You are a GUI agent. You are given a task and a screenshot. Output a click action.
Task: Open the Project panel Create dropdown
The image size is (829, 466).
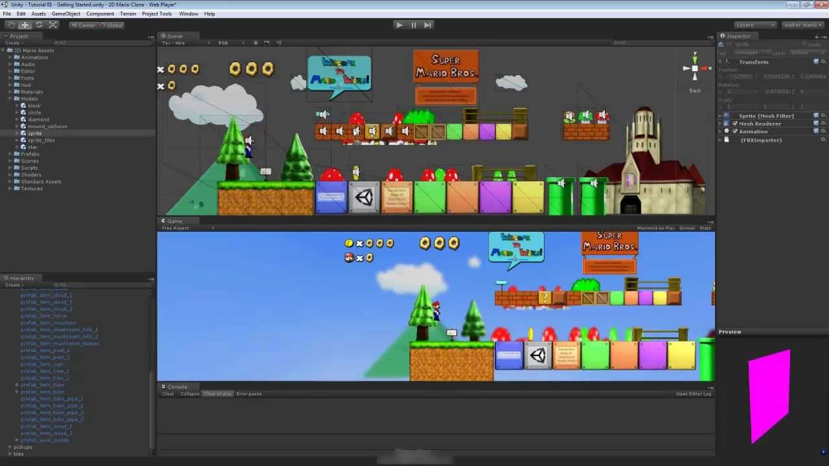[13, 43]
